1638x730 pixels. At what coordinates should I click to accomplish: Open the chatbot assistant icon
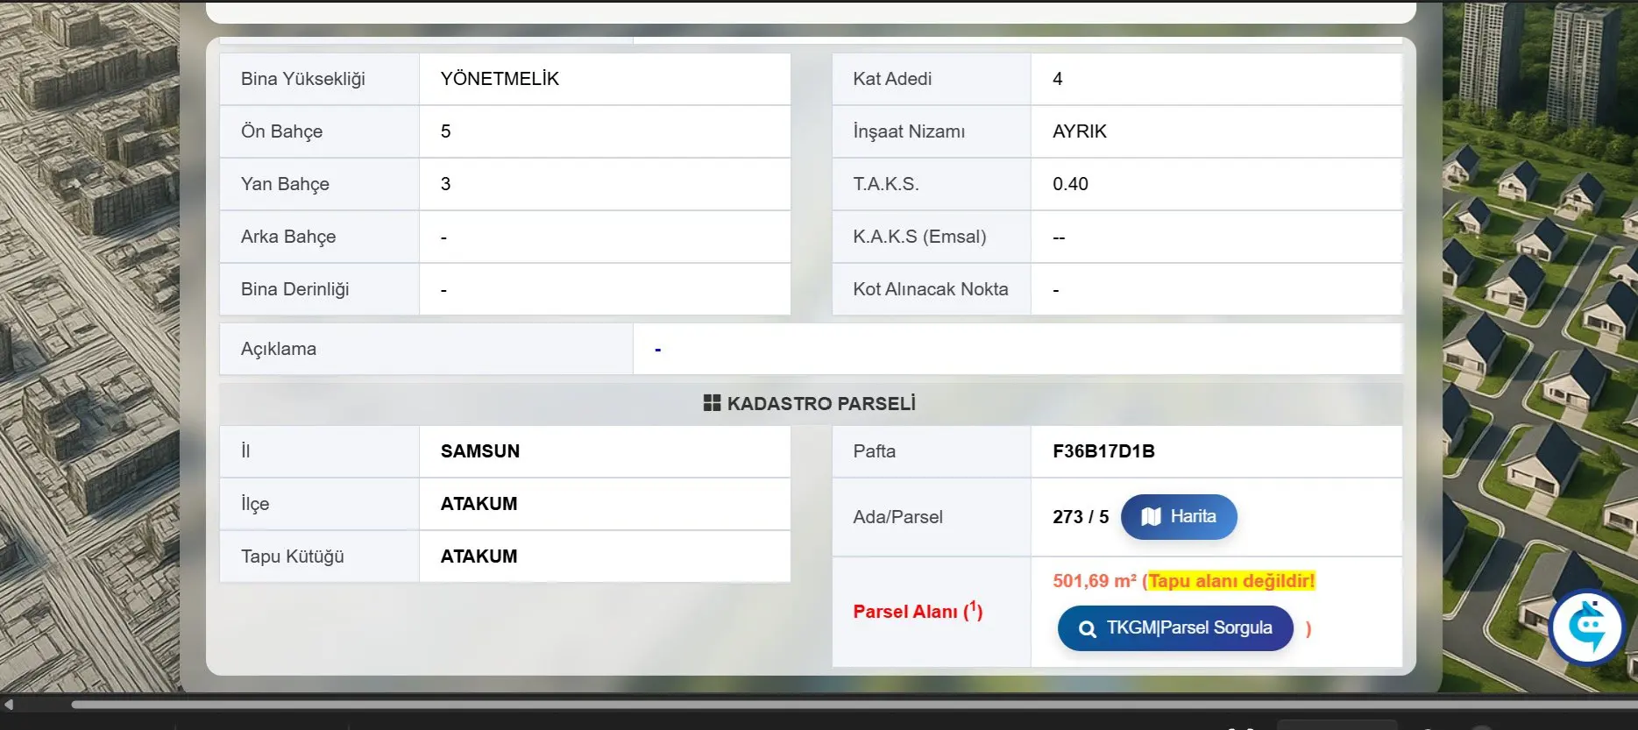[1587, 627]
